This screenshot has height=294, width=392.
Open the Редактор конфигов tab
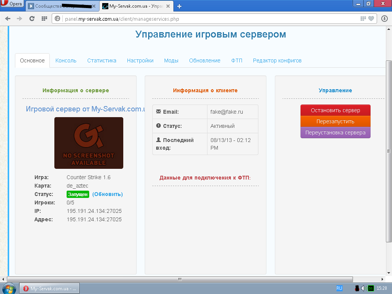click(277, 60)
